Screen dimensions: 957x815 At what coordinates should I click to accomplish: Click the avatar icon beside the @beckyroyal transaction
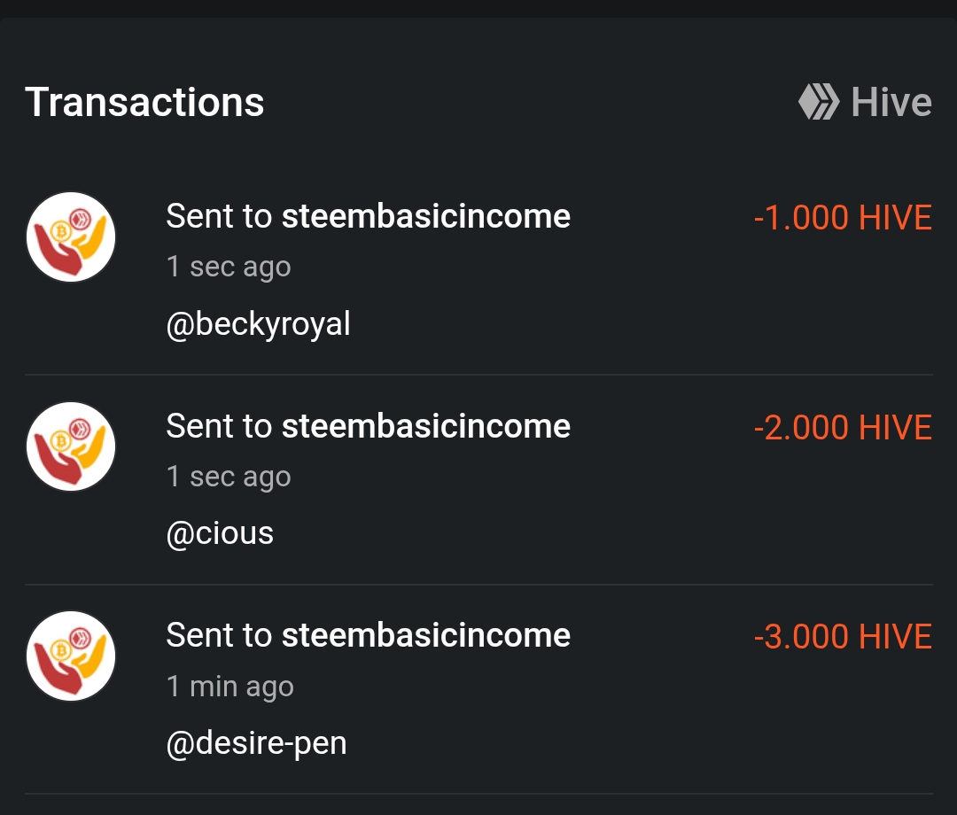click(x=71, y=237)
